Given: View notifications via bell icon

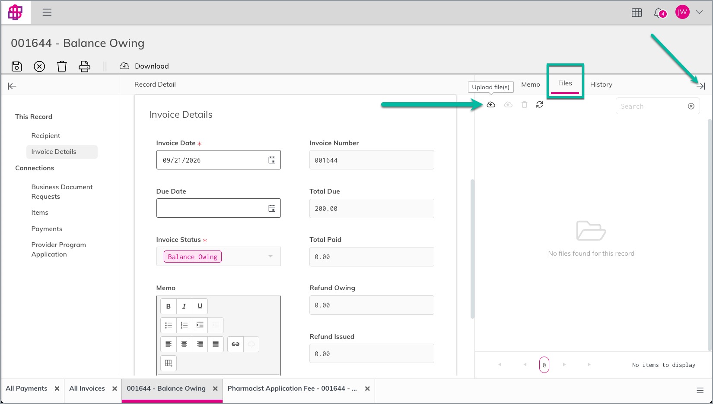Looking at the screenshot, I should tap(659, 13).
